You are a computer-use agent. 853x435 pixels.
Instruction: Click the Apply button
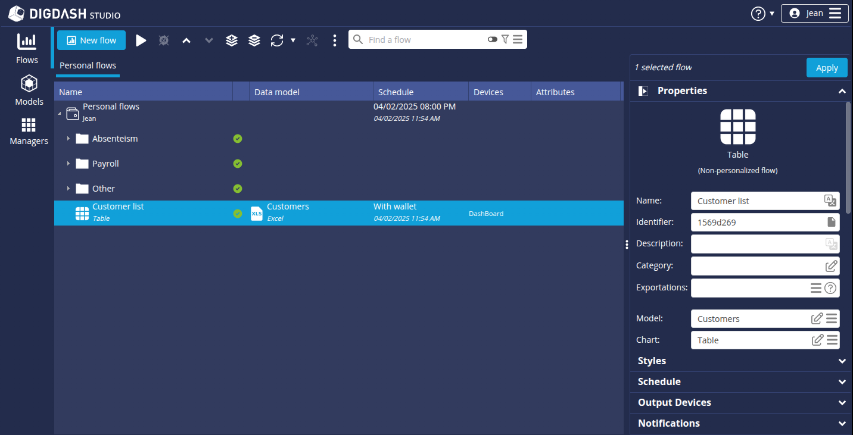[x=826, y=68]
